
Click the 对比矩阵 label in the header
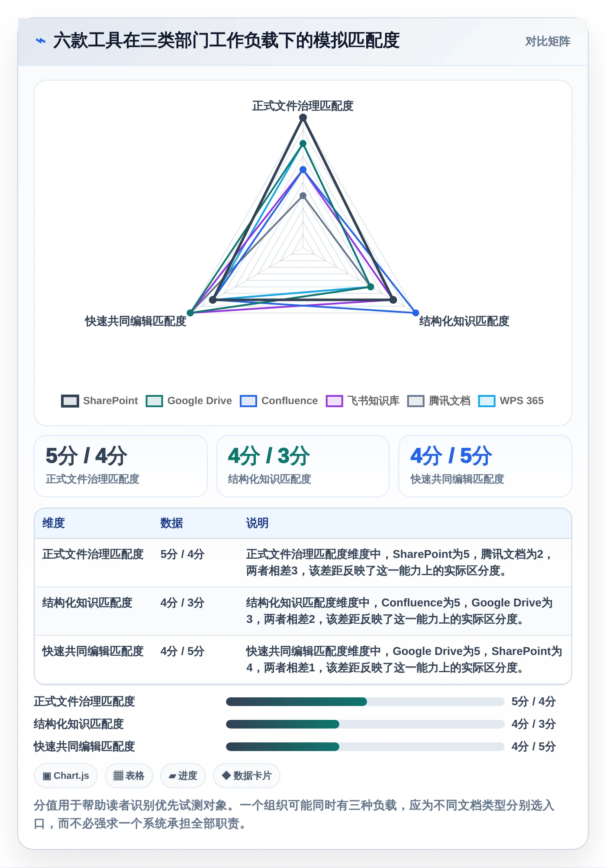[x=548, y=42]
